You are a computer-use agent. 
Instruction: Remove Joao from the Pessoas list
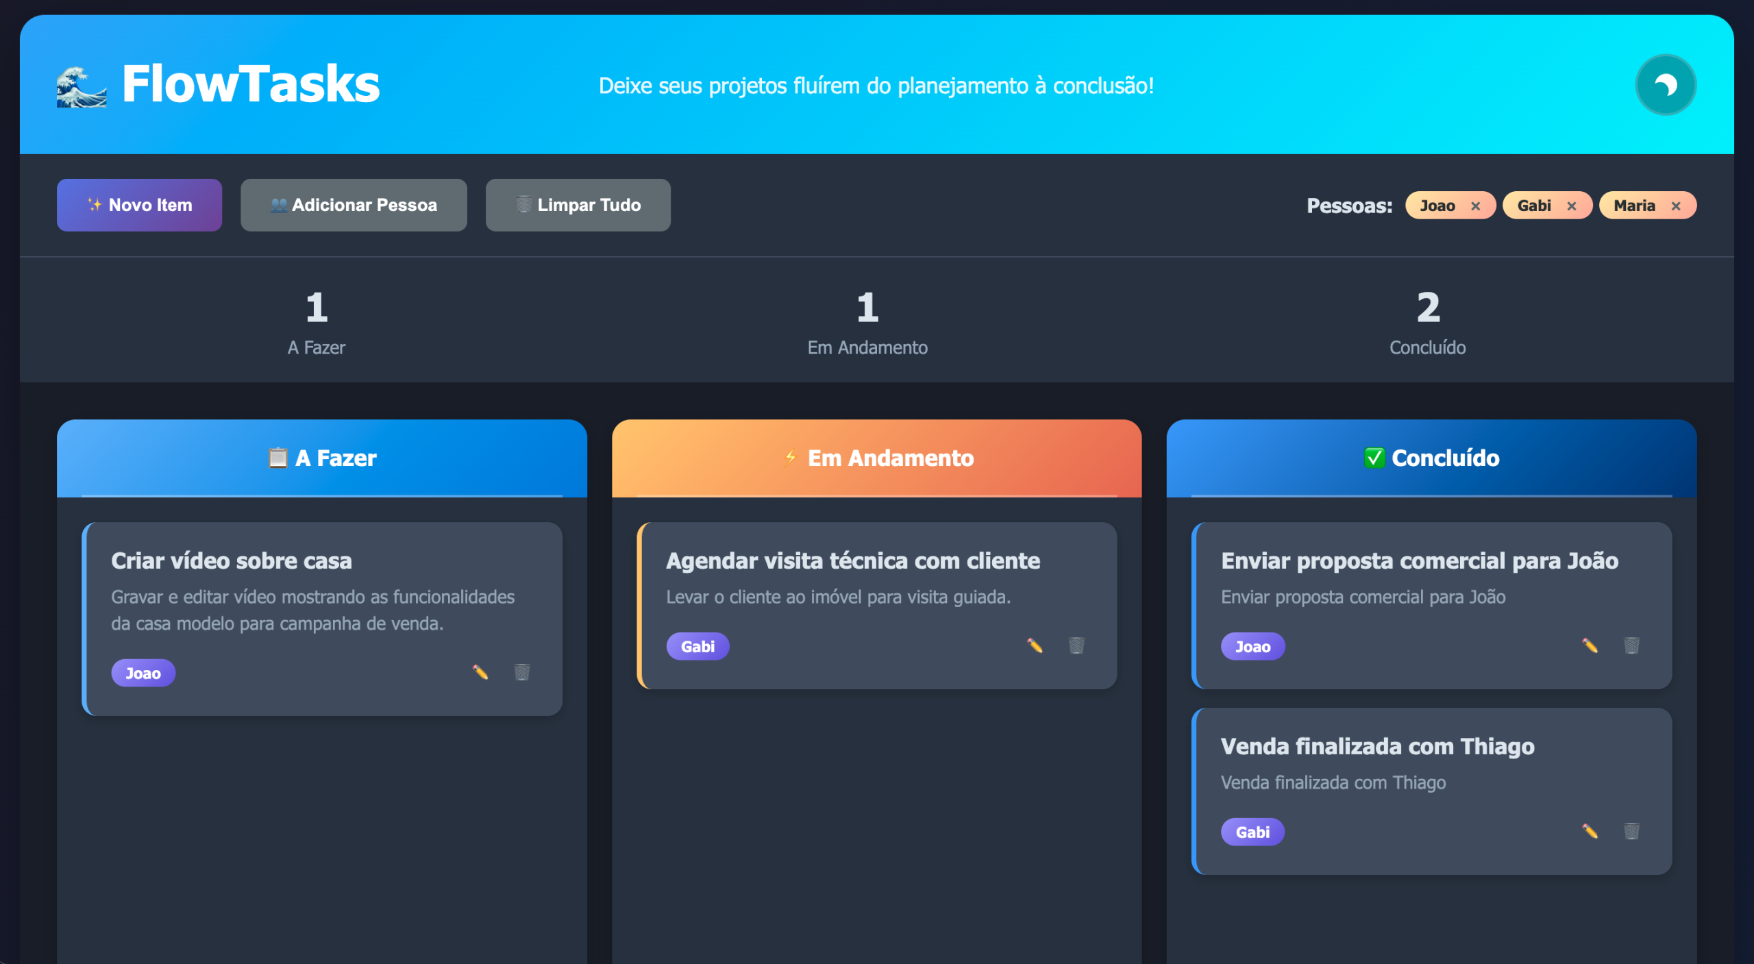tap(1475, 206)
